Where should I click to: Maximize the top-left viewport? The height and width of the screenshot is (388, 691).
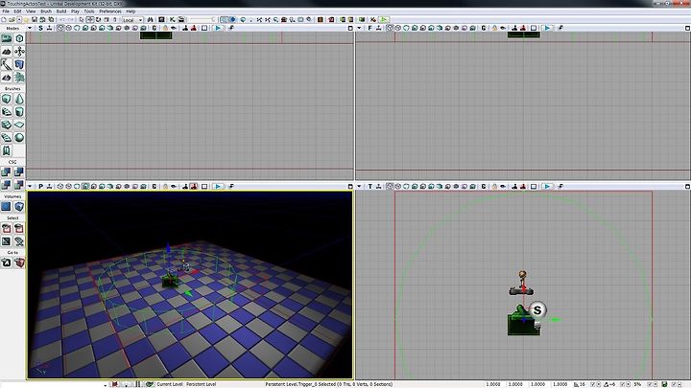point(350,28)
